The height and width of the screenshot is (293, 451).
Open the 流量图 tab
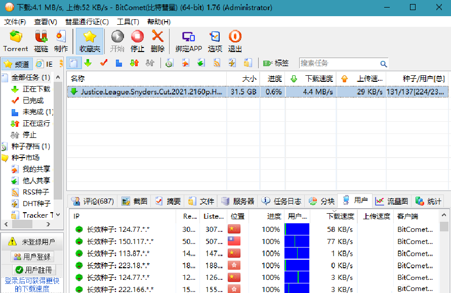(392, 202)
